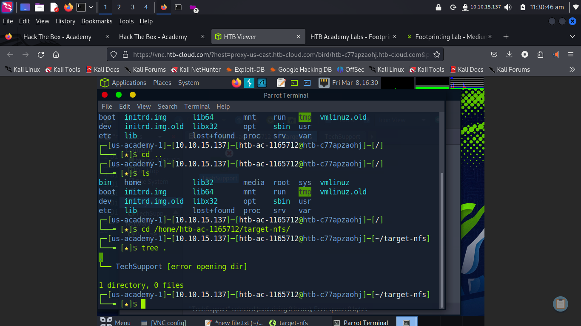The width and height of the screenshot is (581, 326).
Task: Open the Pluma text editor panel icon
Action: [x=281, y=83]
